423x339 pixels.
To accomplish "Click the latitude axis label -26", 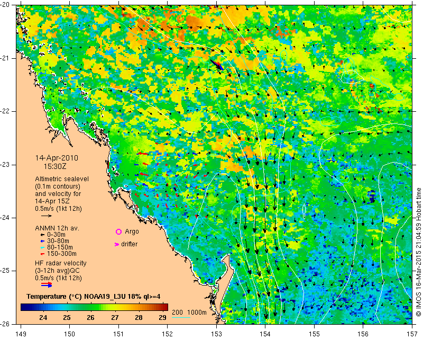I will coord(5,324).
